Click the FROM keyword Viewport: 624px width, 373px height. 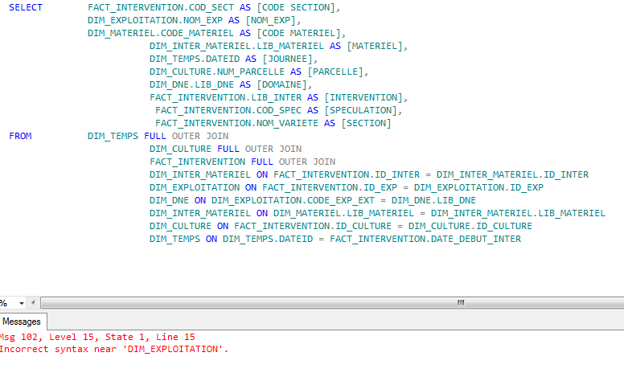pos(20,136)
